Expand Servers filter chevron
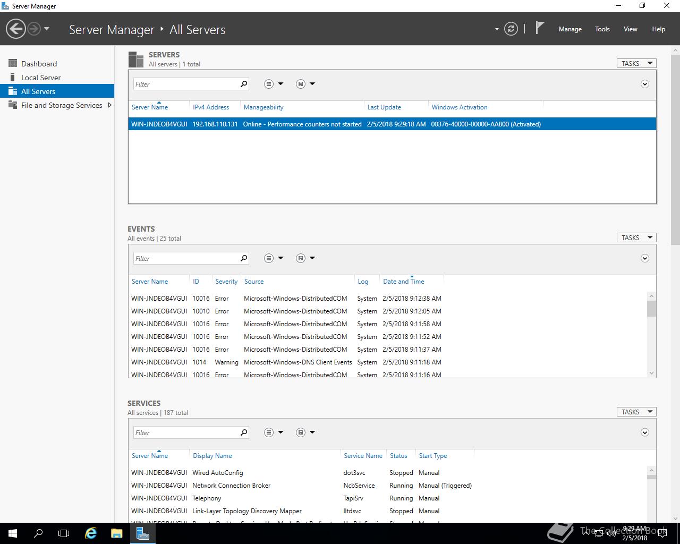680x544 pixels. [645, 84]
